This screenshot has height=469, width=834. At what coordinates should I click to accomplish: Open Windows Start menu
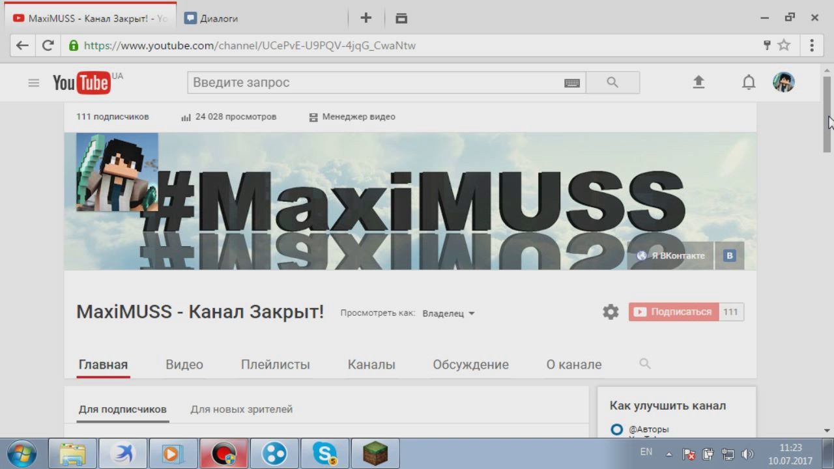(22, 453)
